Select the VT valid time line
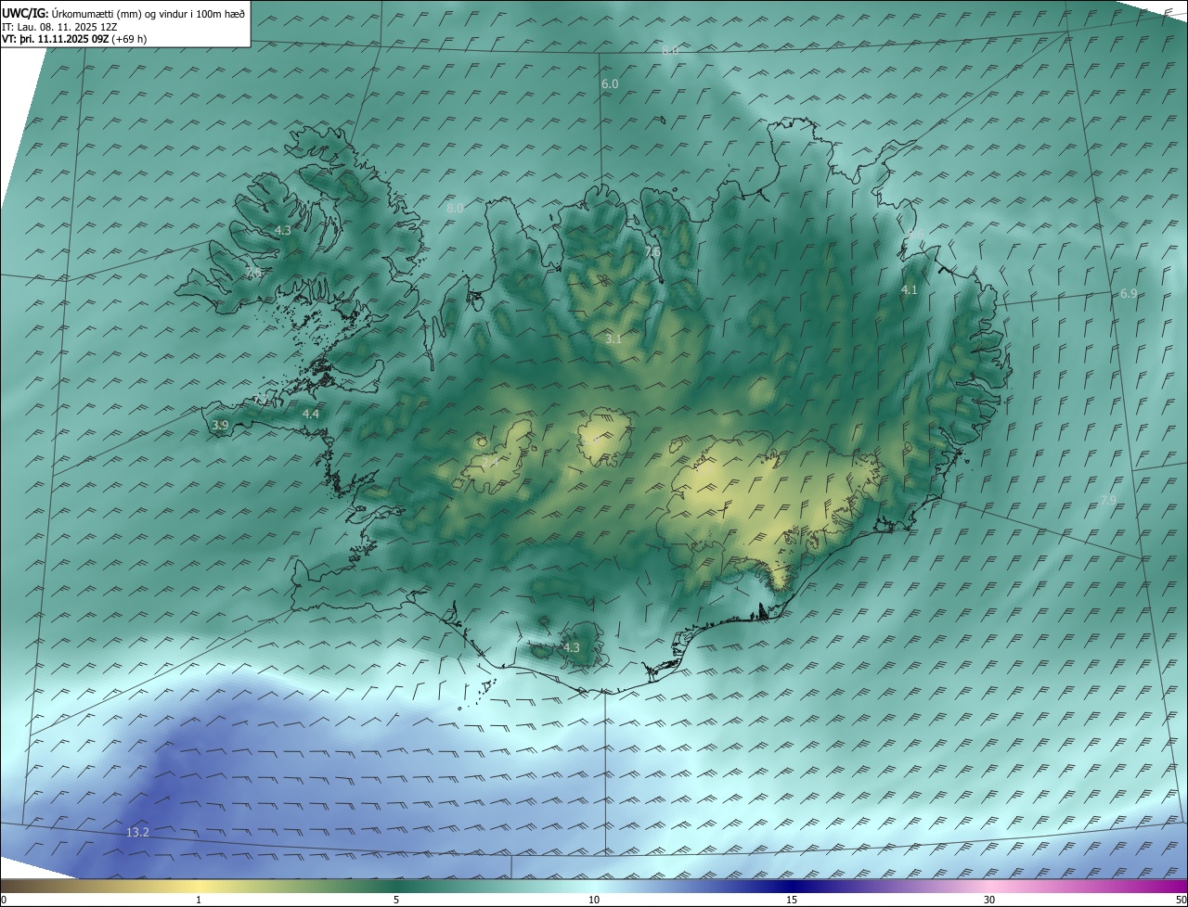The width and height of the screenshot is (1188, 907). click(x=74, y=39)
